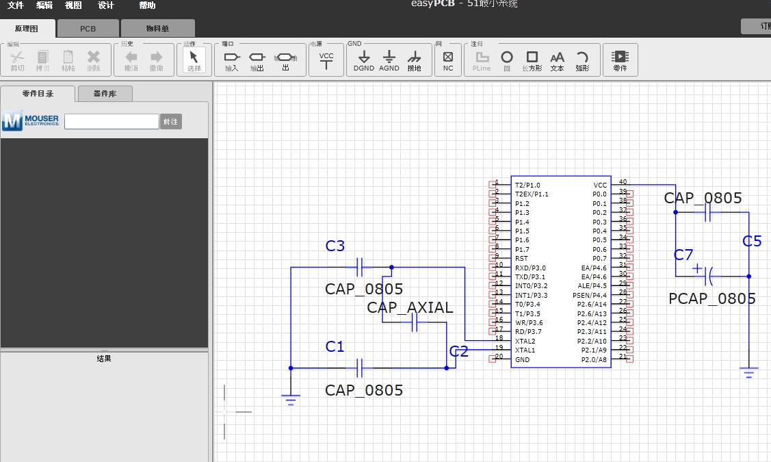Image resolution: width=771 pixels, height=462 pixels.
Task: Open the parts (零件) tool
Action: (620, 60)
